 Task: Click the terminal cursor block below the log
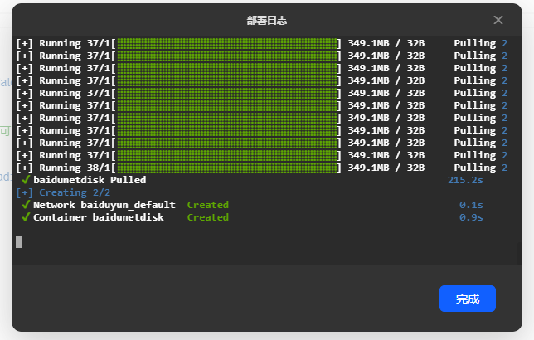(x=19, y=242)
